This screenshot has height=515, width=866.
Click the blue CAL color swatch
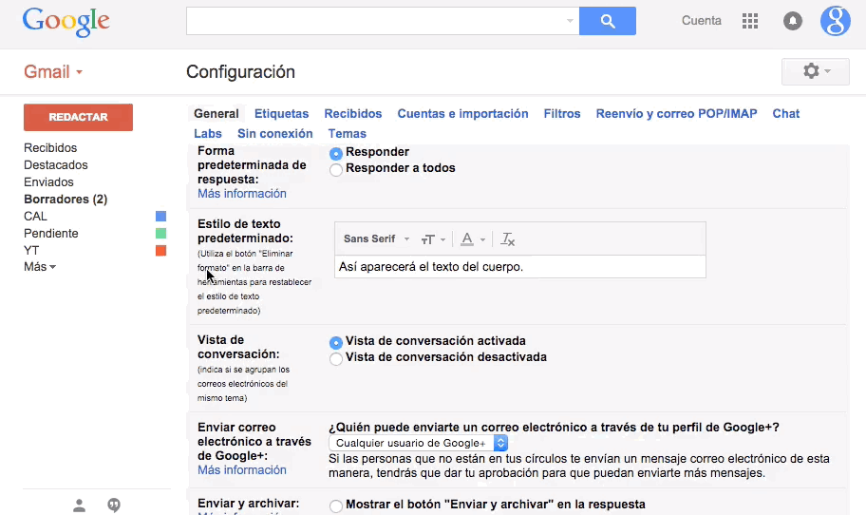tap(160, 216)
